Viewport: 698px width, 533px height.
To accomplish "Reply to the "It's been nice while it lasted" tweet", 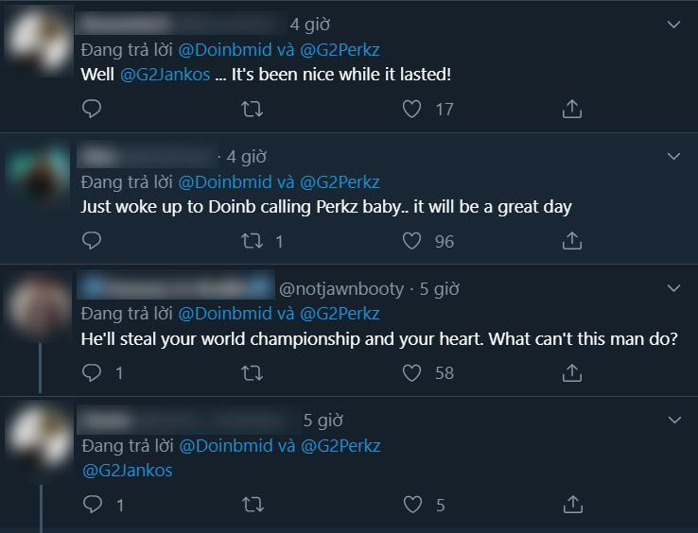I will [92, 109].
